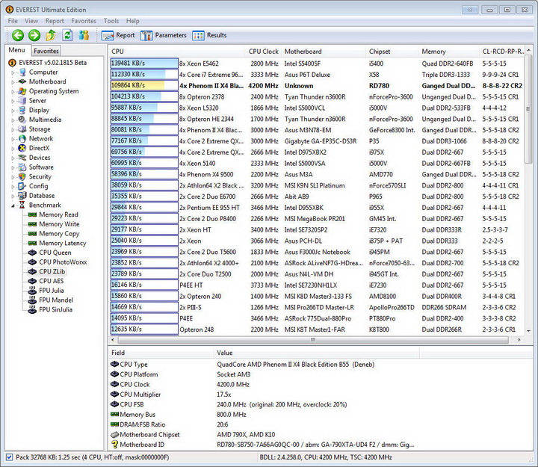Image resolution: width=538 pixels, height=467 pixels.
Task: Click the 139481 KB/s result bar
Action: [x=144, y=64]
